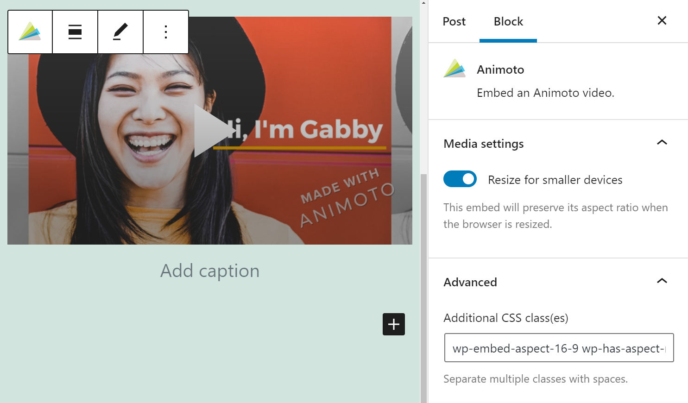Open the Change alignment toolbar icon
The height and width of the screenshot is (403, 688).
pos(75,32)
